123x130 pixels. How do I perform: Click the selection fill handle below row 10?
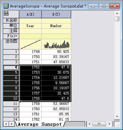coord(20,101)
